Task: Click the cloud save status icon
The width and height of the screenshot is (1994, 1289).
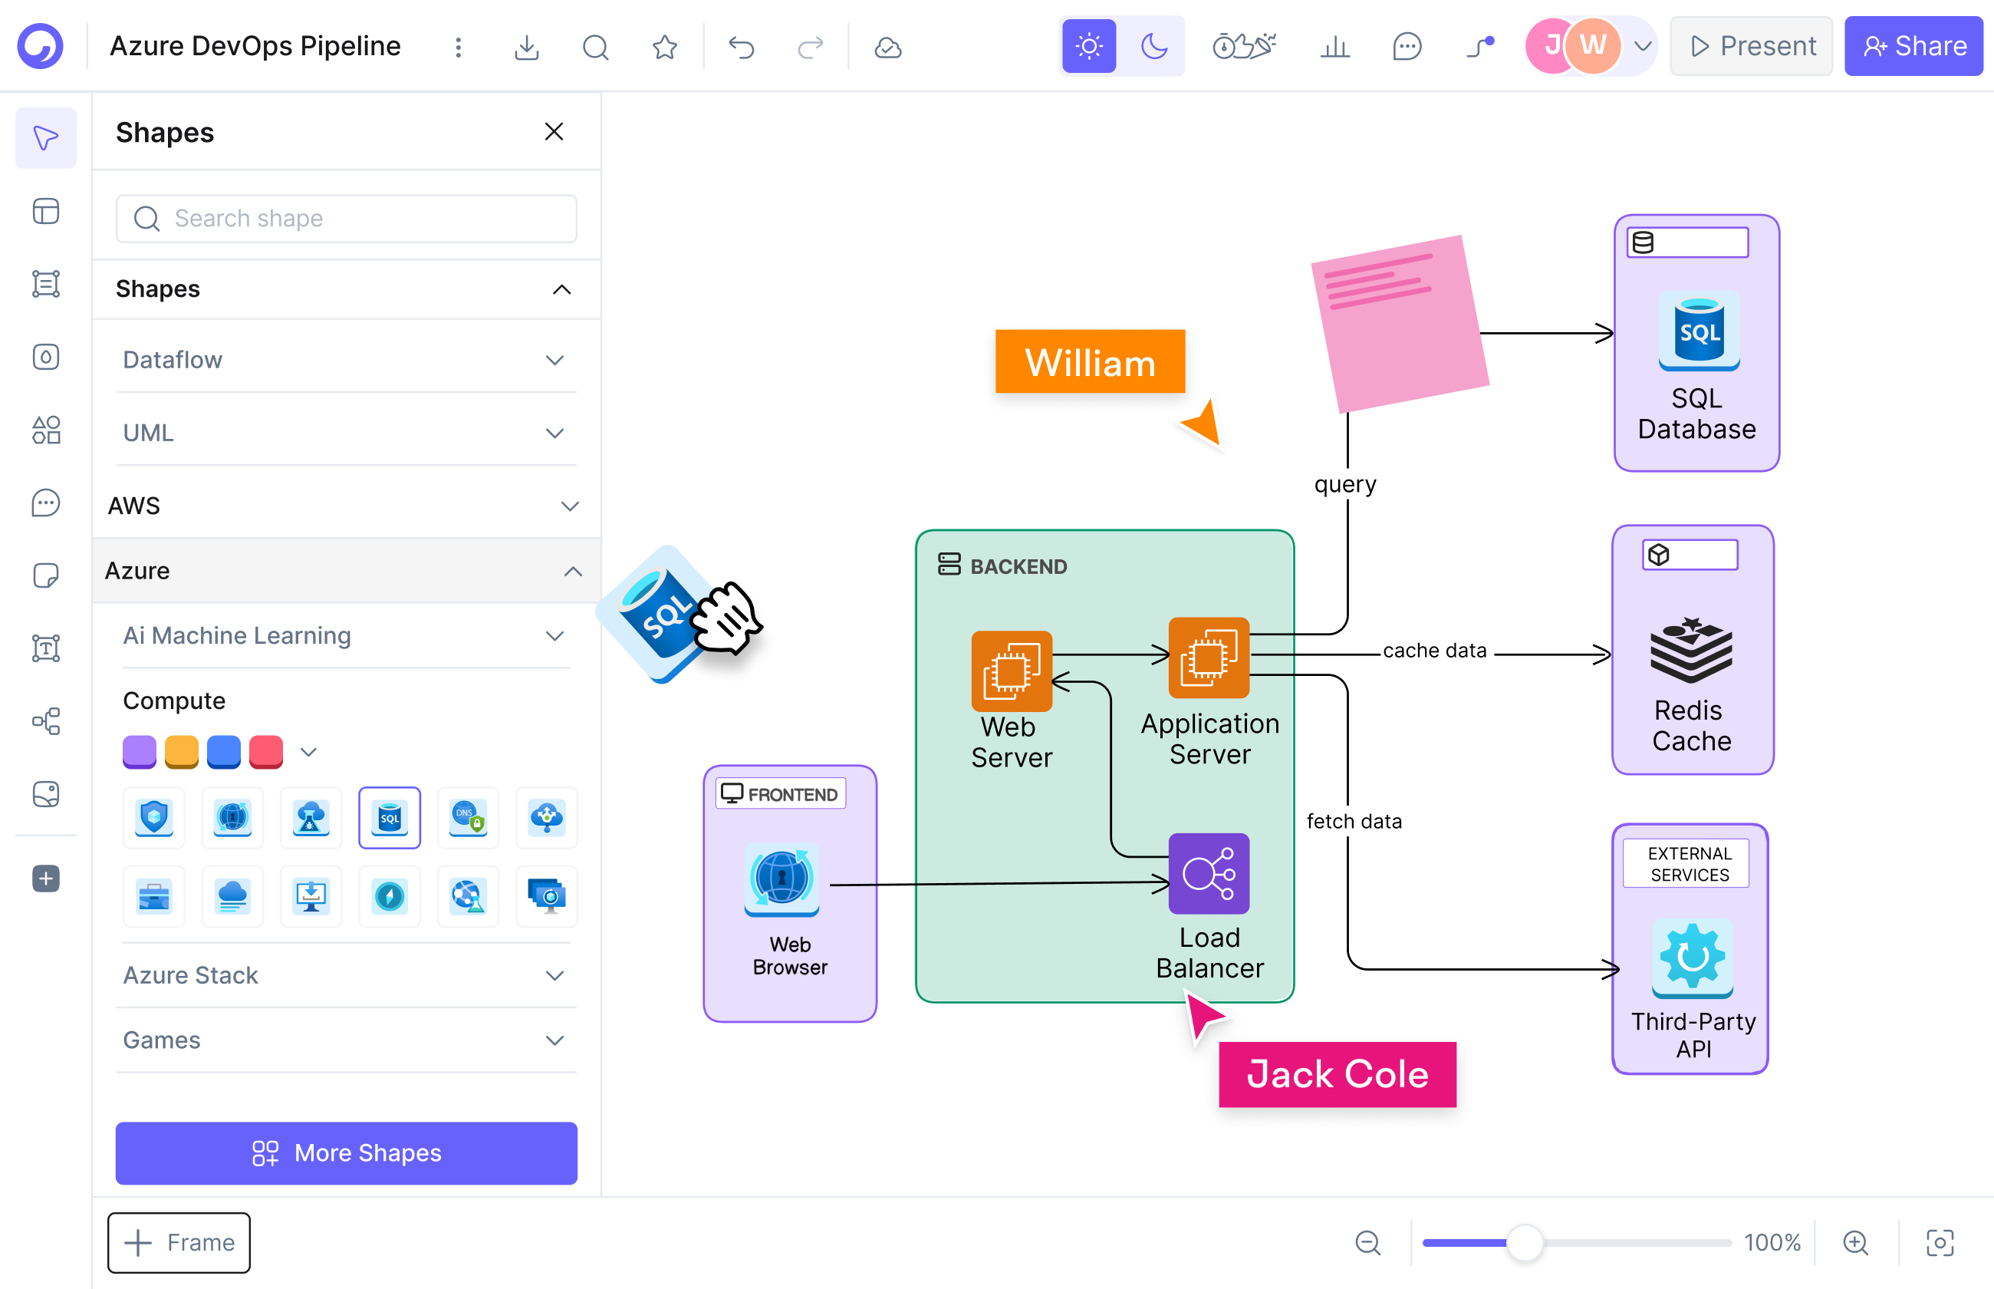Action: pos(887,47)
